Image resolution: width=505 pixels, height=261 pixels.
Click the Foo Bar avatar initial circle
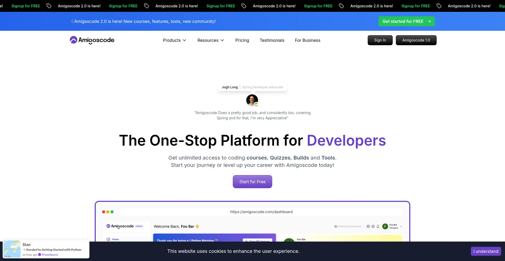pyautogui.click(x=385, y=226)
